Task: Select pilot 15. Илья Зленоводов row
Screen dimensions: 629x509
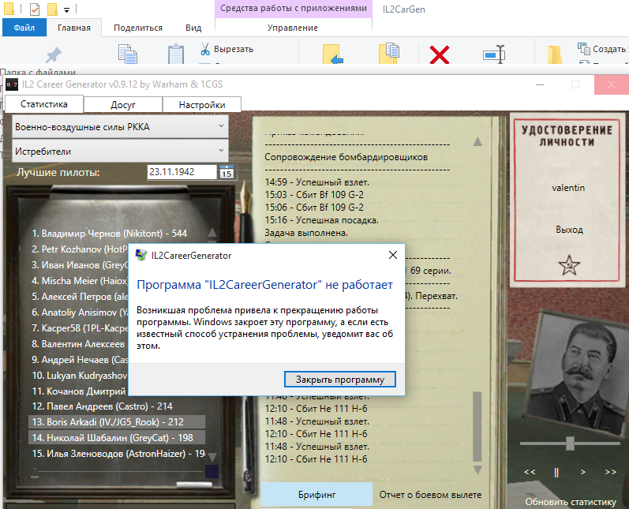Action: coord(118,454)
